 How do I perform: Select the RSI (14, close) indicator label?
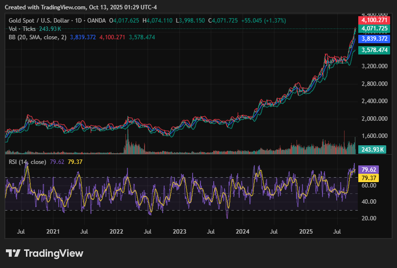[x=27, y=161]
